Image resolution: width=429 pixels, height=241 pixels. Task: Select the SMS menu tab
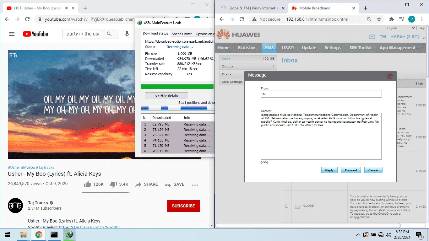click(x=269, y=48)
